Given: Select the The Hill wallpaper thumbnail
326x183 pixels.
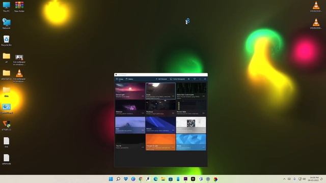Looking at the screenshot, I should 130,142.
